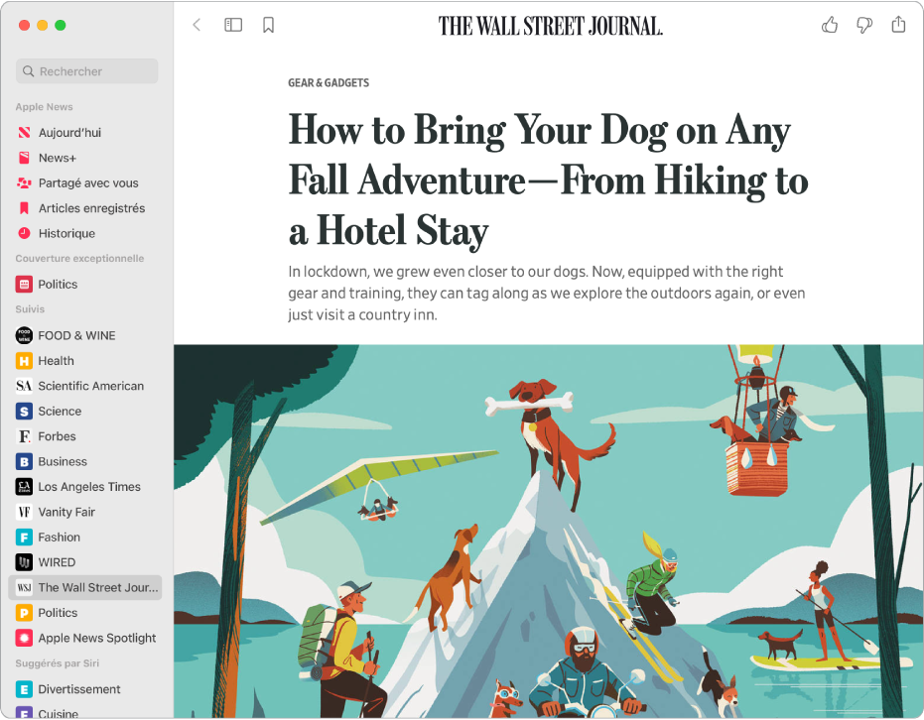The width and height of the screenshot is (924, 720).
Task: Click the Forbes channel icon
Action: [x=24, y=436]
